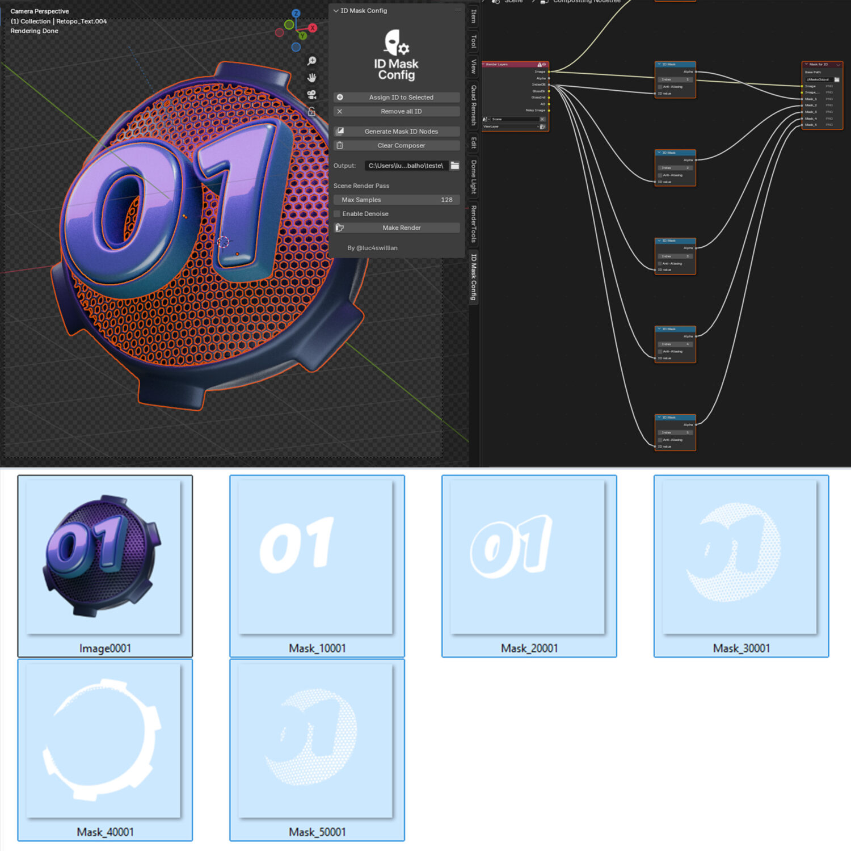Click the Base Path folder icon in Mask for ID node
The image size is (851, 851).
point(837,79)
